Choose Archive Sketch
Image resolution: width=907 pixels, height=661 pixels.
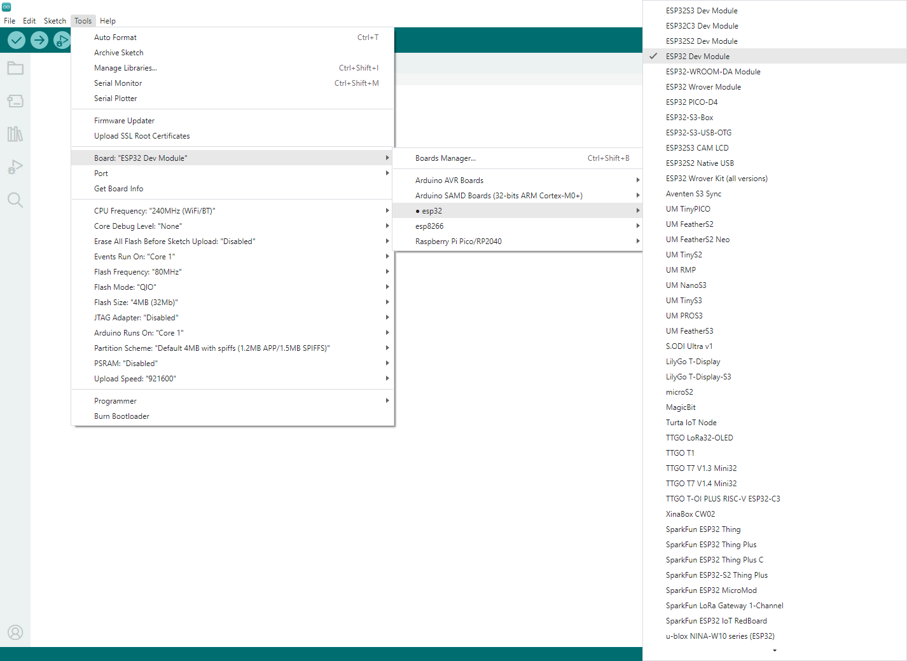(233, 53)
